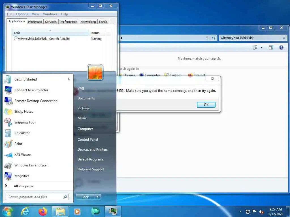Open the address bar history dropdown
The width and height of the screenshot is (290, 217).
click(x=207, y=38)
